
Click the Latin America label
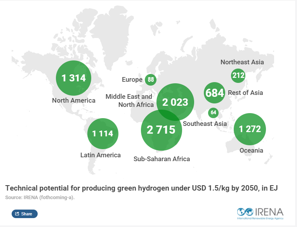[x=101, y=155]
